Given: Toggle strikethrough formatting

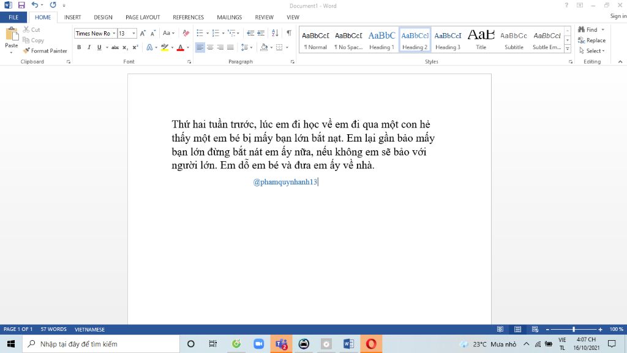Looking at the screenshot, I should 115,47.
